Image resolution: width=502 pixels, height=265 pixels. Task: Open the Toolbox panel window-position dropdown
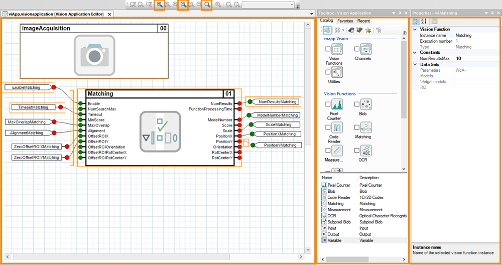[394, 13]
